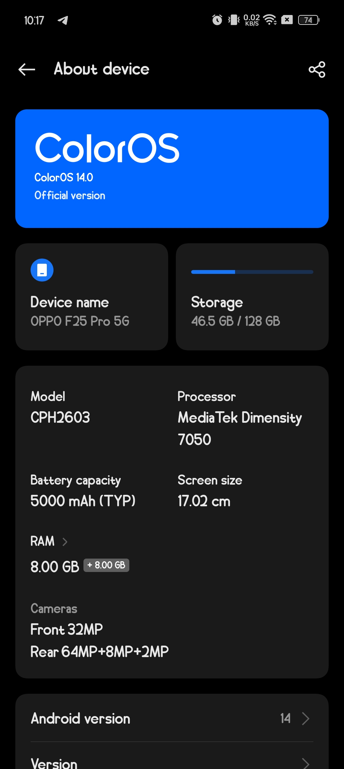The height and width of the screenshot is (769, 344).
Task: Tap the alarm clock status icon
Action: (x=217, y=20)
